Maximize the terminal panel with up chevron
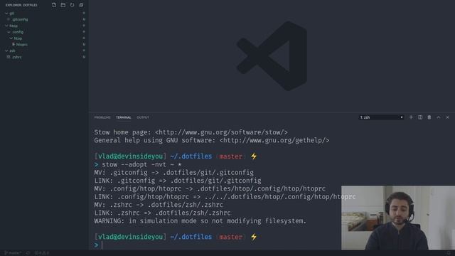 [x=439, y=117]
